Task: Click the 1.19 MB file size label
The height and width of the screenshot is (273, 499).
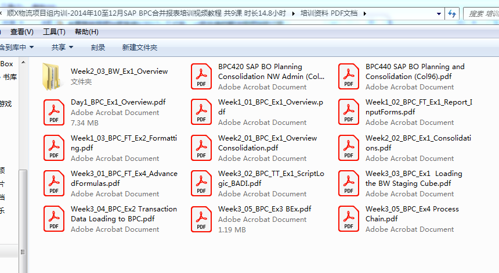Action: (x=232, y=229)
